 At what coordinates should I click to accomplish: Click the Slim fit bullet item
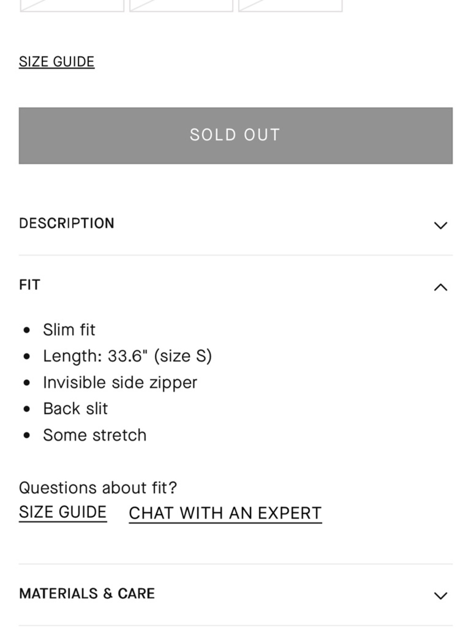(x=69, y=330)
